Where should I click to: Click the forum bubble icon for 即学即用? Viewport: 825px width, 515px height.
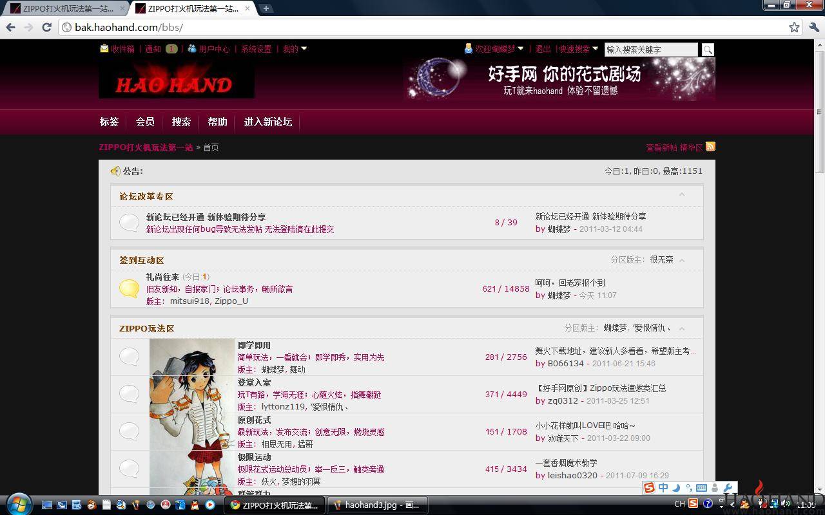130,357
